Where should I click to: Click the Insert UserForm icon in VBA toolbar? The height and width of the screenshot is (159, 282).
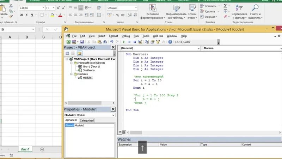tap(74, 42)
